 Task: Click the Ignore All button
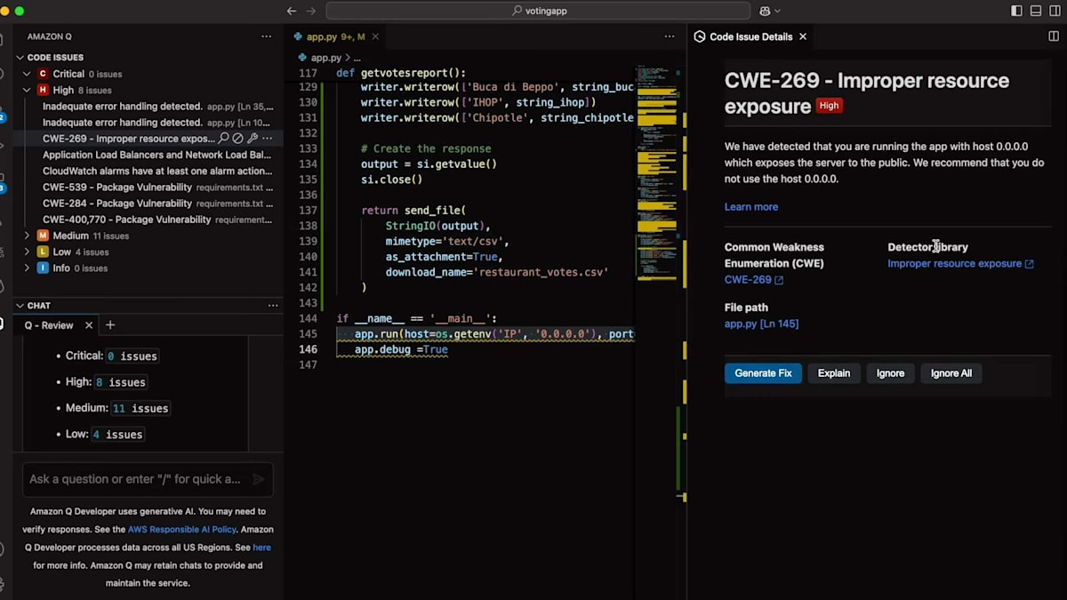pyautogui.click(x=951, y=373)
